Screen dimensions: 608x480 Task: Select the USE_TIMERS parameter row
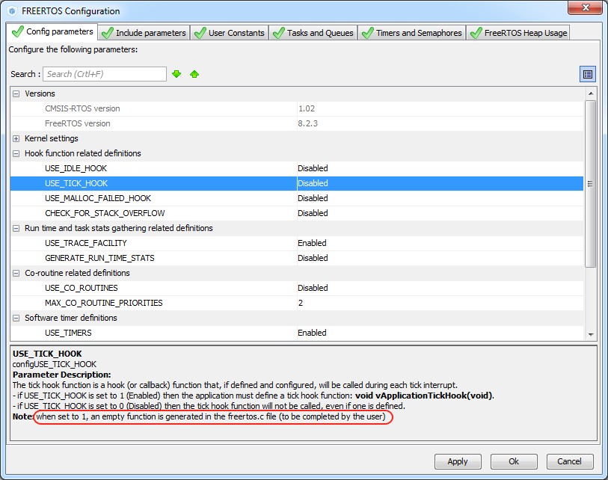(x=297, y=333)
